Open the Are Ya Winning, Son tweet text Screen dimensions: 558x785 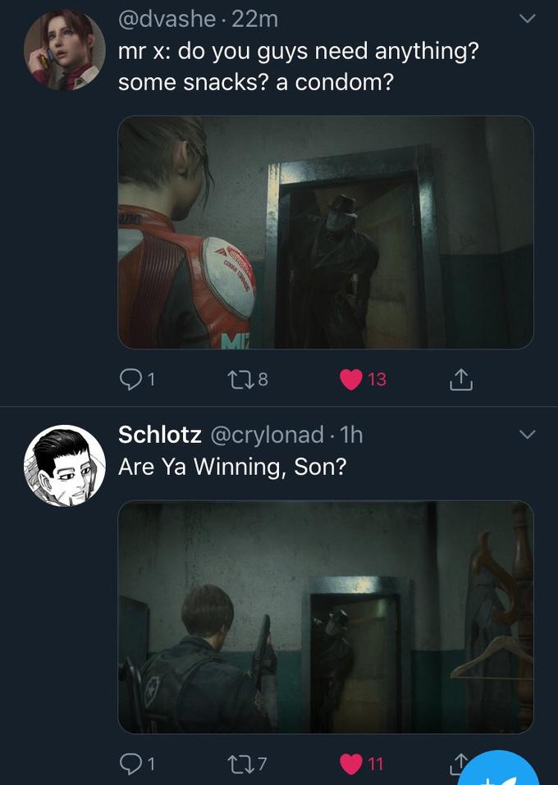point(232,467)
